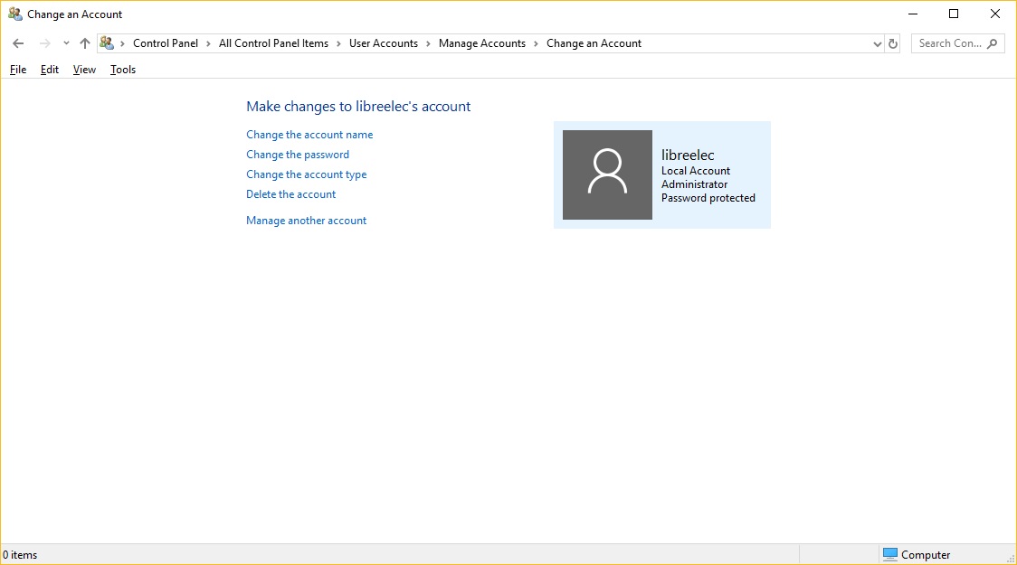Select Change the password link
Screen dimensions: 1017x565
tap(298, 155)
